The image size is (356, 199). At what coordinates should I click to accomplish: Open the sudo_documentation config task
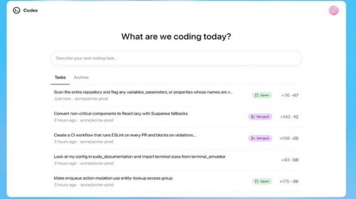[x=140, y=157]
